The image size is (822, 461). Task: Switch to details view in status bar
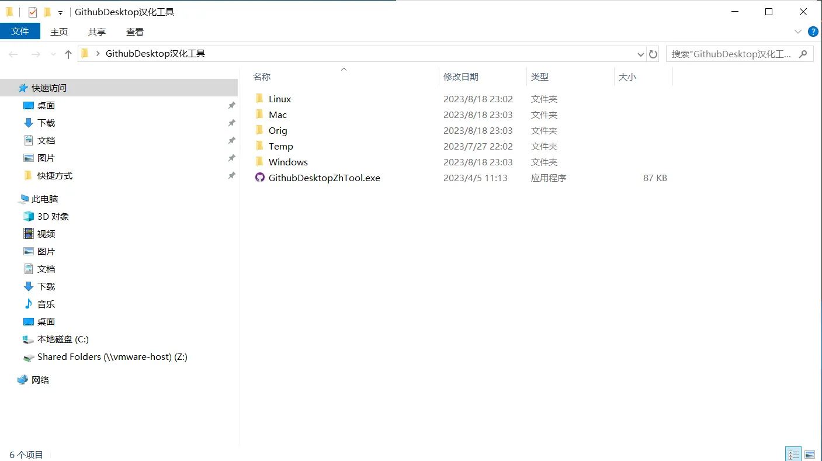pyautogui.click(x=793, y=454)
